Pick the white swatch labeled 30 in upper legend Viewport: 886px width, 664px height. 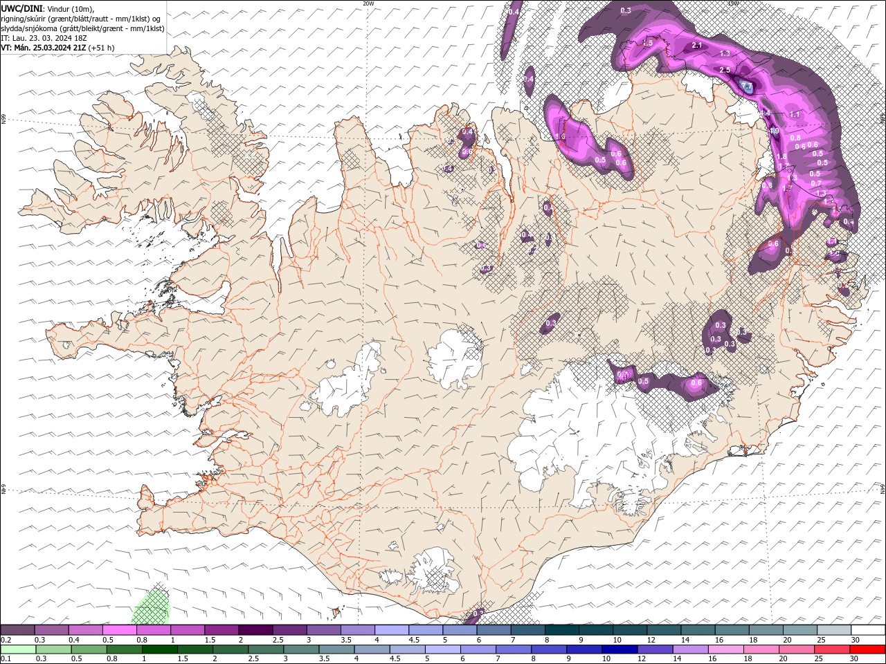(x=868, y=630)
